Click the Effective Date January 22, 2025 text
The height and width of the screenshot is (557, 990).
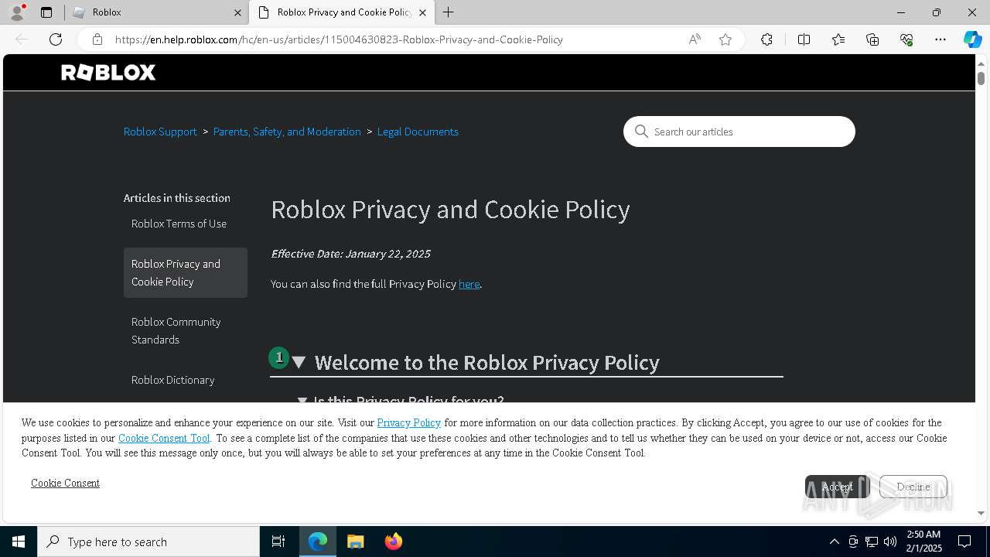click(350, 254)
